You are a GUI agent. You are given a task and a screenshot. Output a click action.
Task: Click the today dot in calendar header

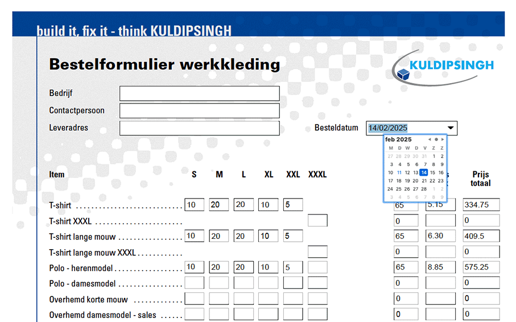pos(436,139)
